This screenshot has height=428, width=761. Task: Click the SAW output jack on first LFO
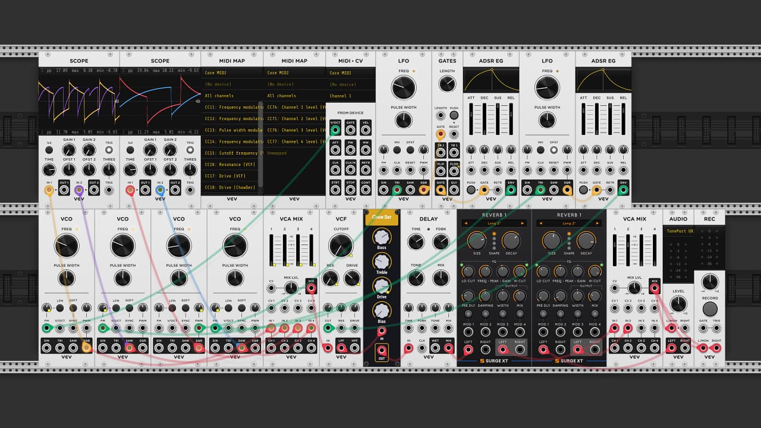coord(410,190)
